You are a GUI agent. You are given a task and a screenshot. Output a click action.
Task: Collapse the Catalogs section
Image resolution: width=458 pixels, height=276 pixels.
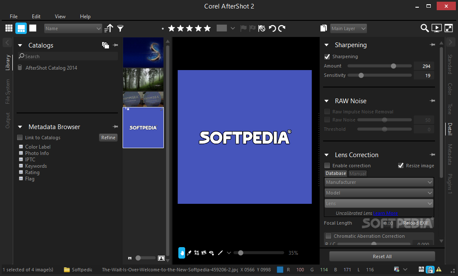pos(20,45)
